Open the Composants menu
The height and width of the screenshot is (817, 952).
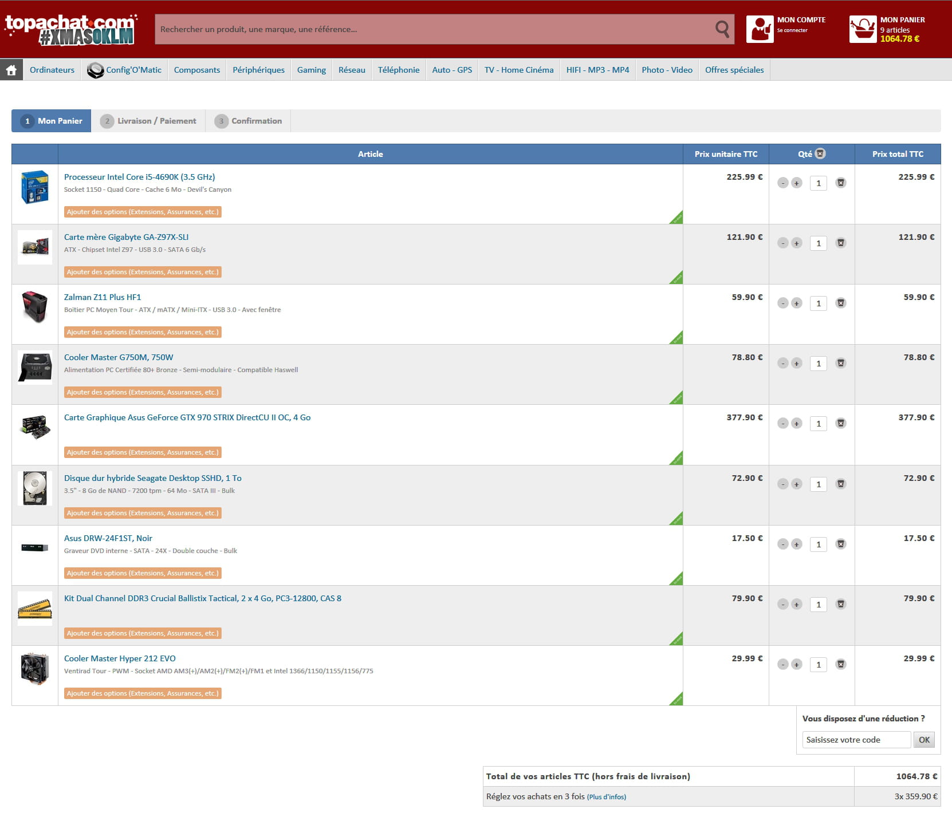(x=196, y=70)
